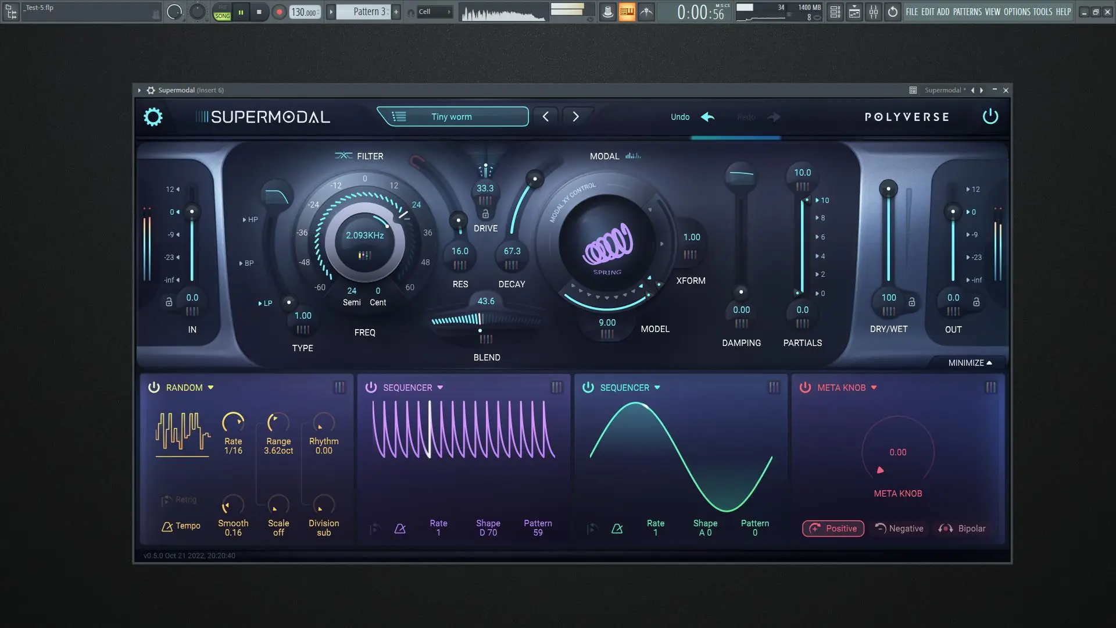Viewport: 1116px width, 628px height.
Task: Click the Undo arrow icon
Action: [x=707, y=117]
